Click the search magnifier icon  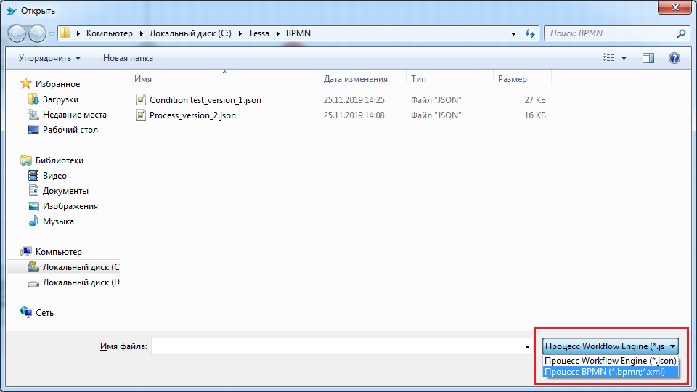coord(681,33)
